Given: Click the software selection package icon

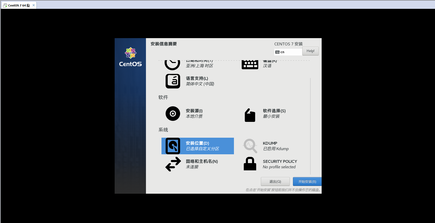Looking at the screenshot, I should [250, 115].
